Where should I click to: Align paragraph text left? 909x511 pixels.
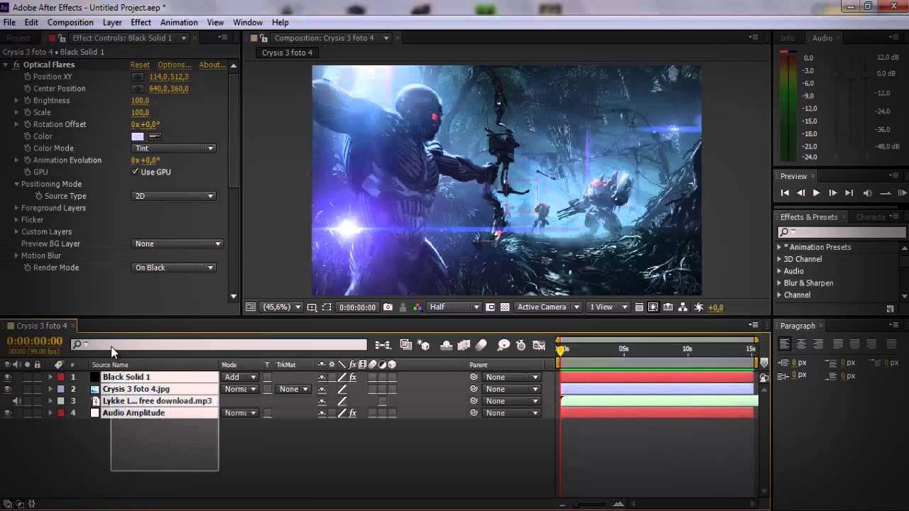pyautogui.click(x=785, y=344)
